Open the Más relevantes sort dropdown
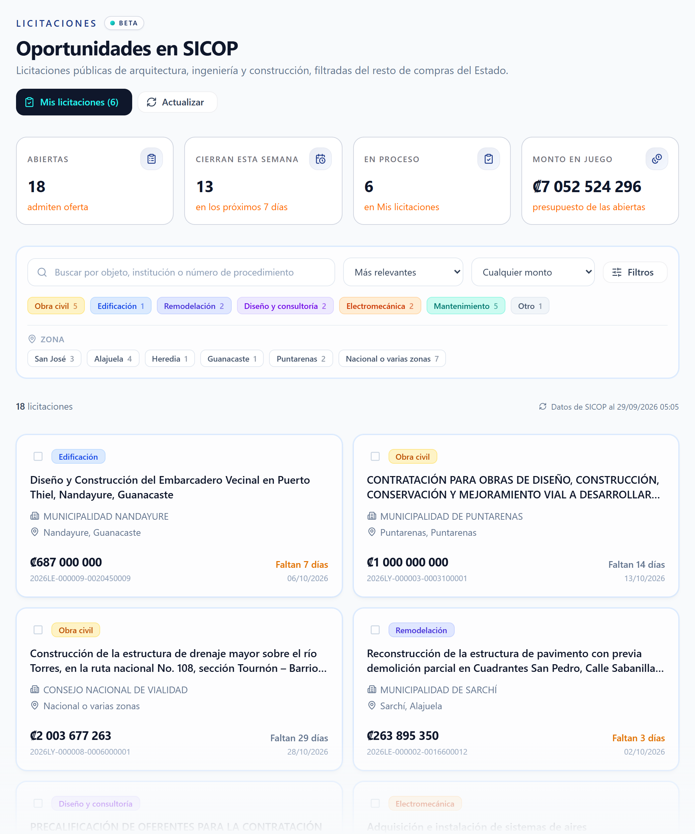 pos(403,272)
